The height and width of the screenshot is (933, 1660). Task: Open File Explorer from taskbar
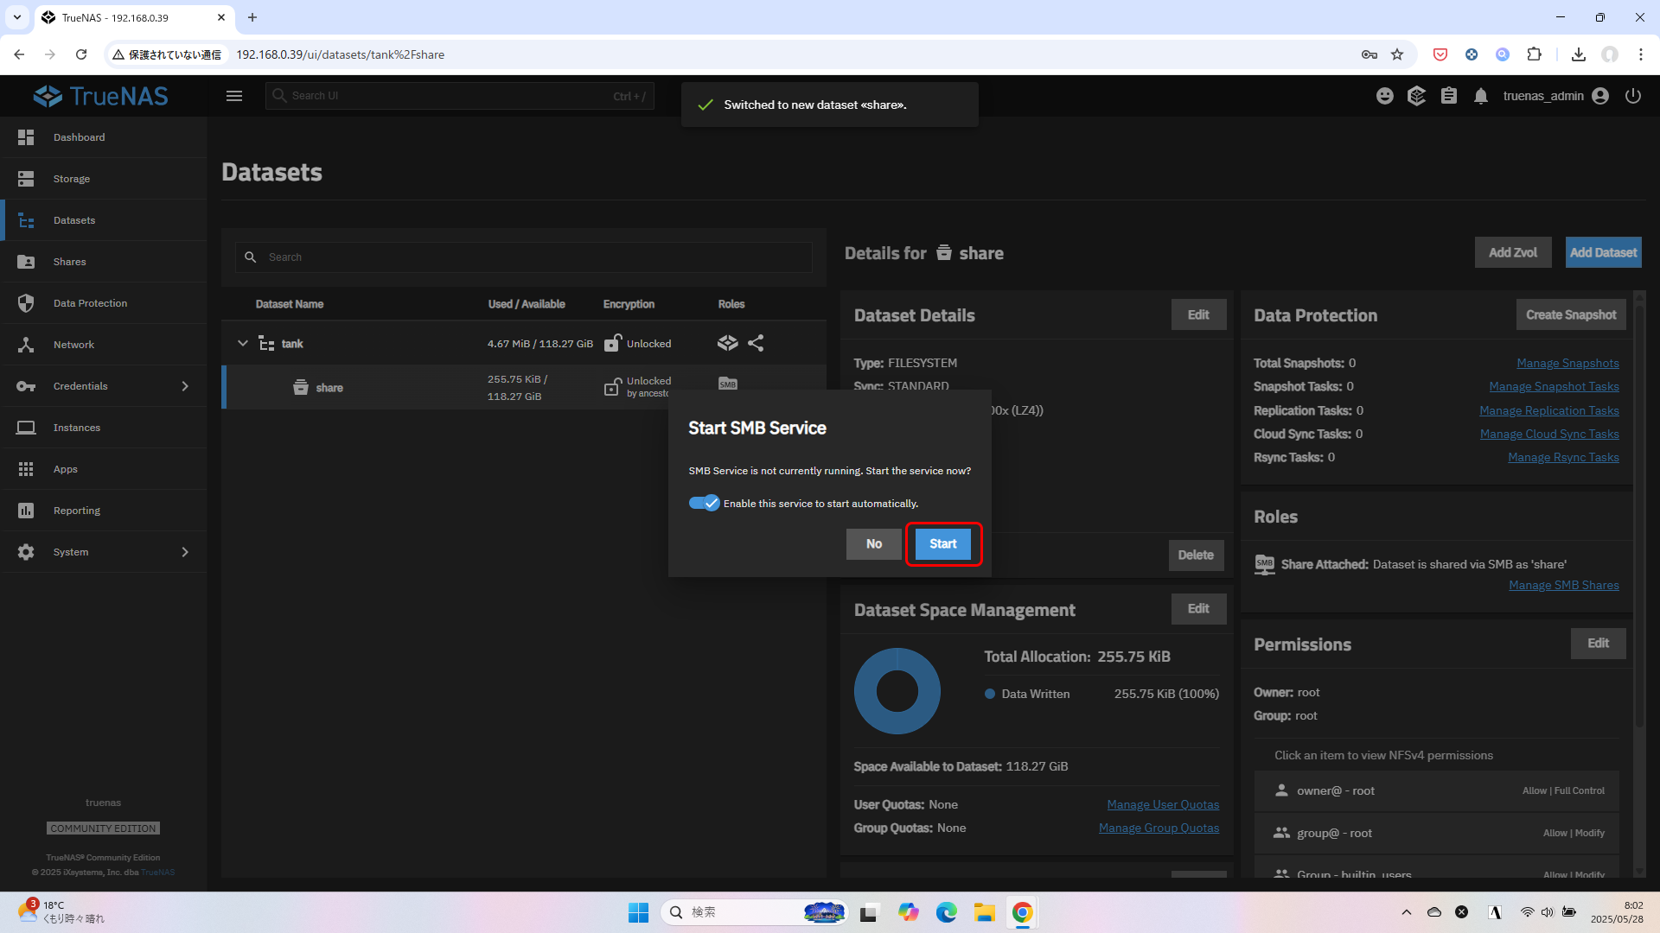click(984, 912)
